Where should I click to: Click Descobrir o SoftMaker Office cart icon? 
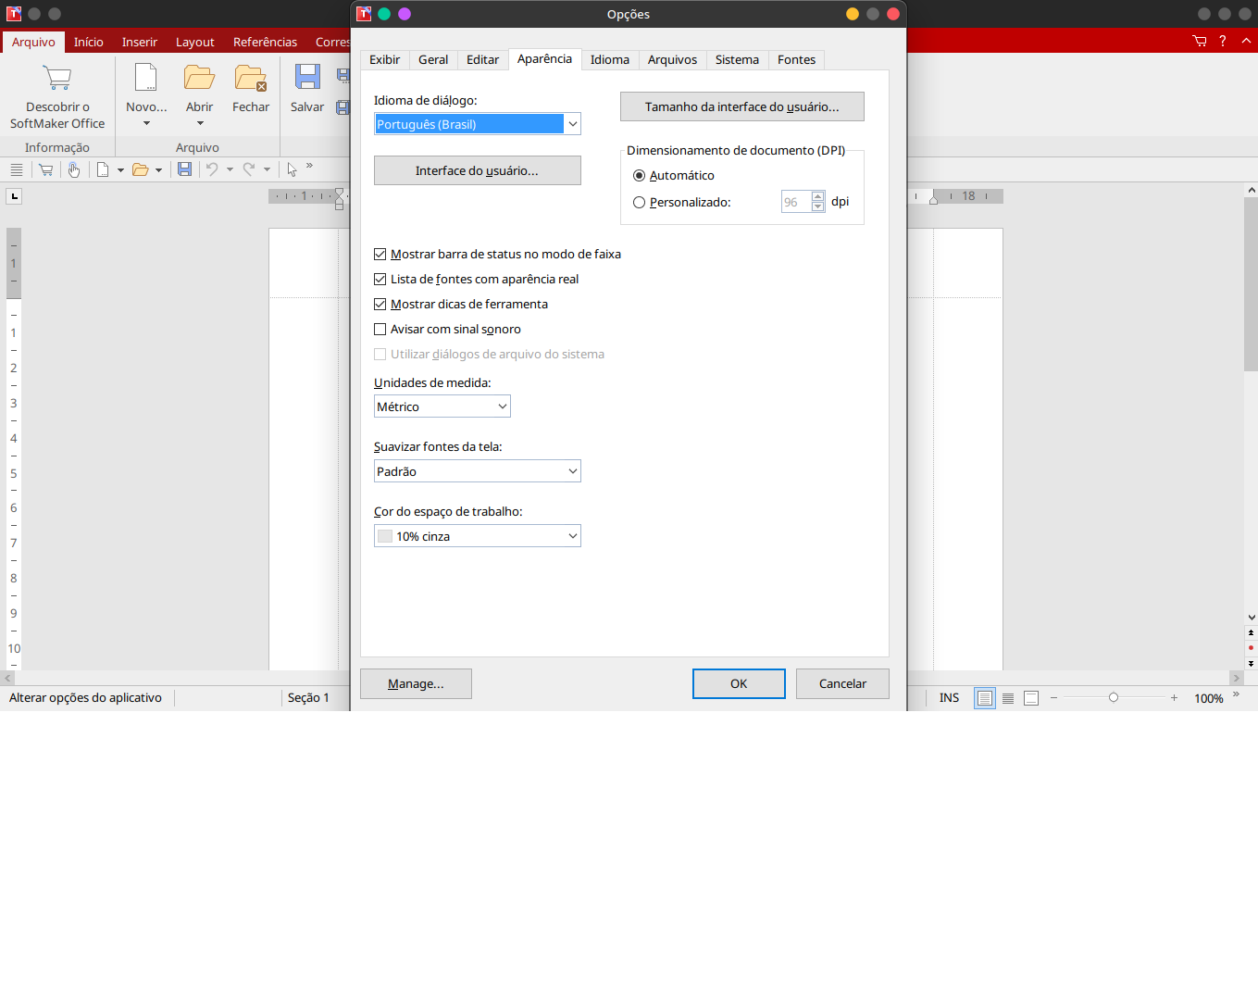[57, 79]
